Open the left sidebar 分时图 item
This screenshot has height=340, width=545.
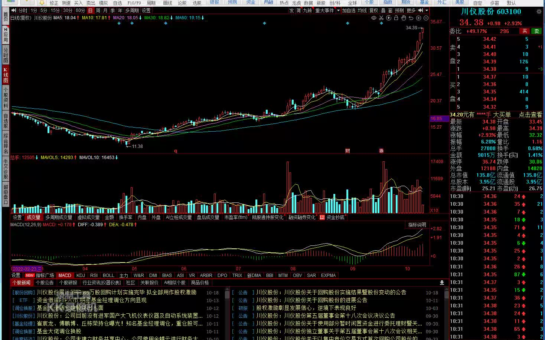click(6, 55)
